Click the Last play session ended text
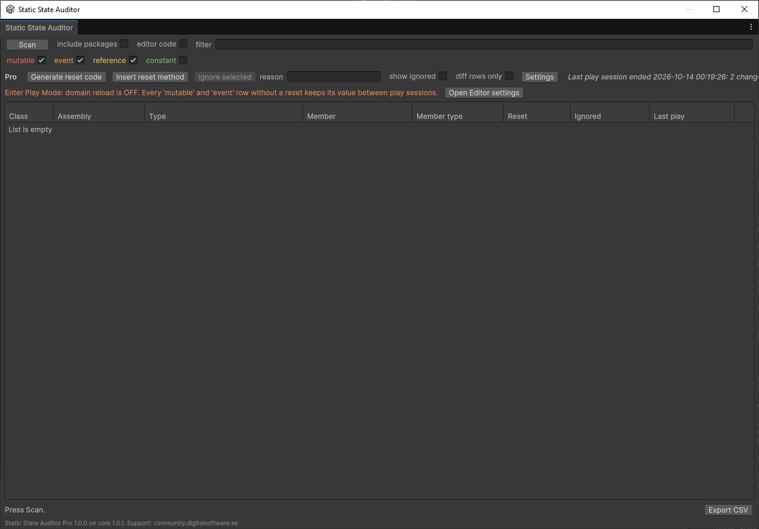This screenshot has height=529, width=759. (663, 77)
